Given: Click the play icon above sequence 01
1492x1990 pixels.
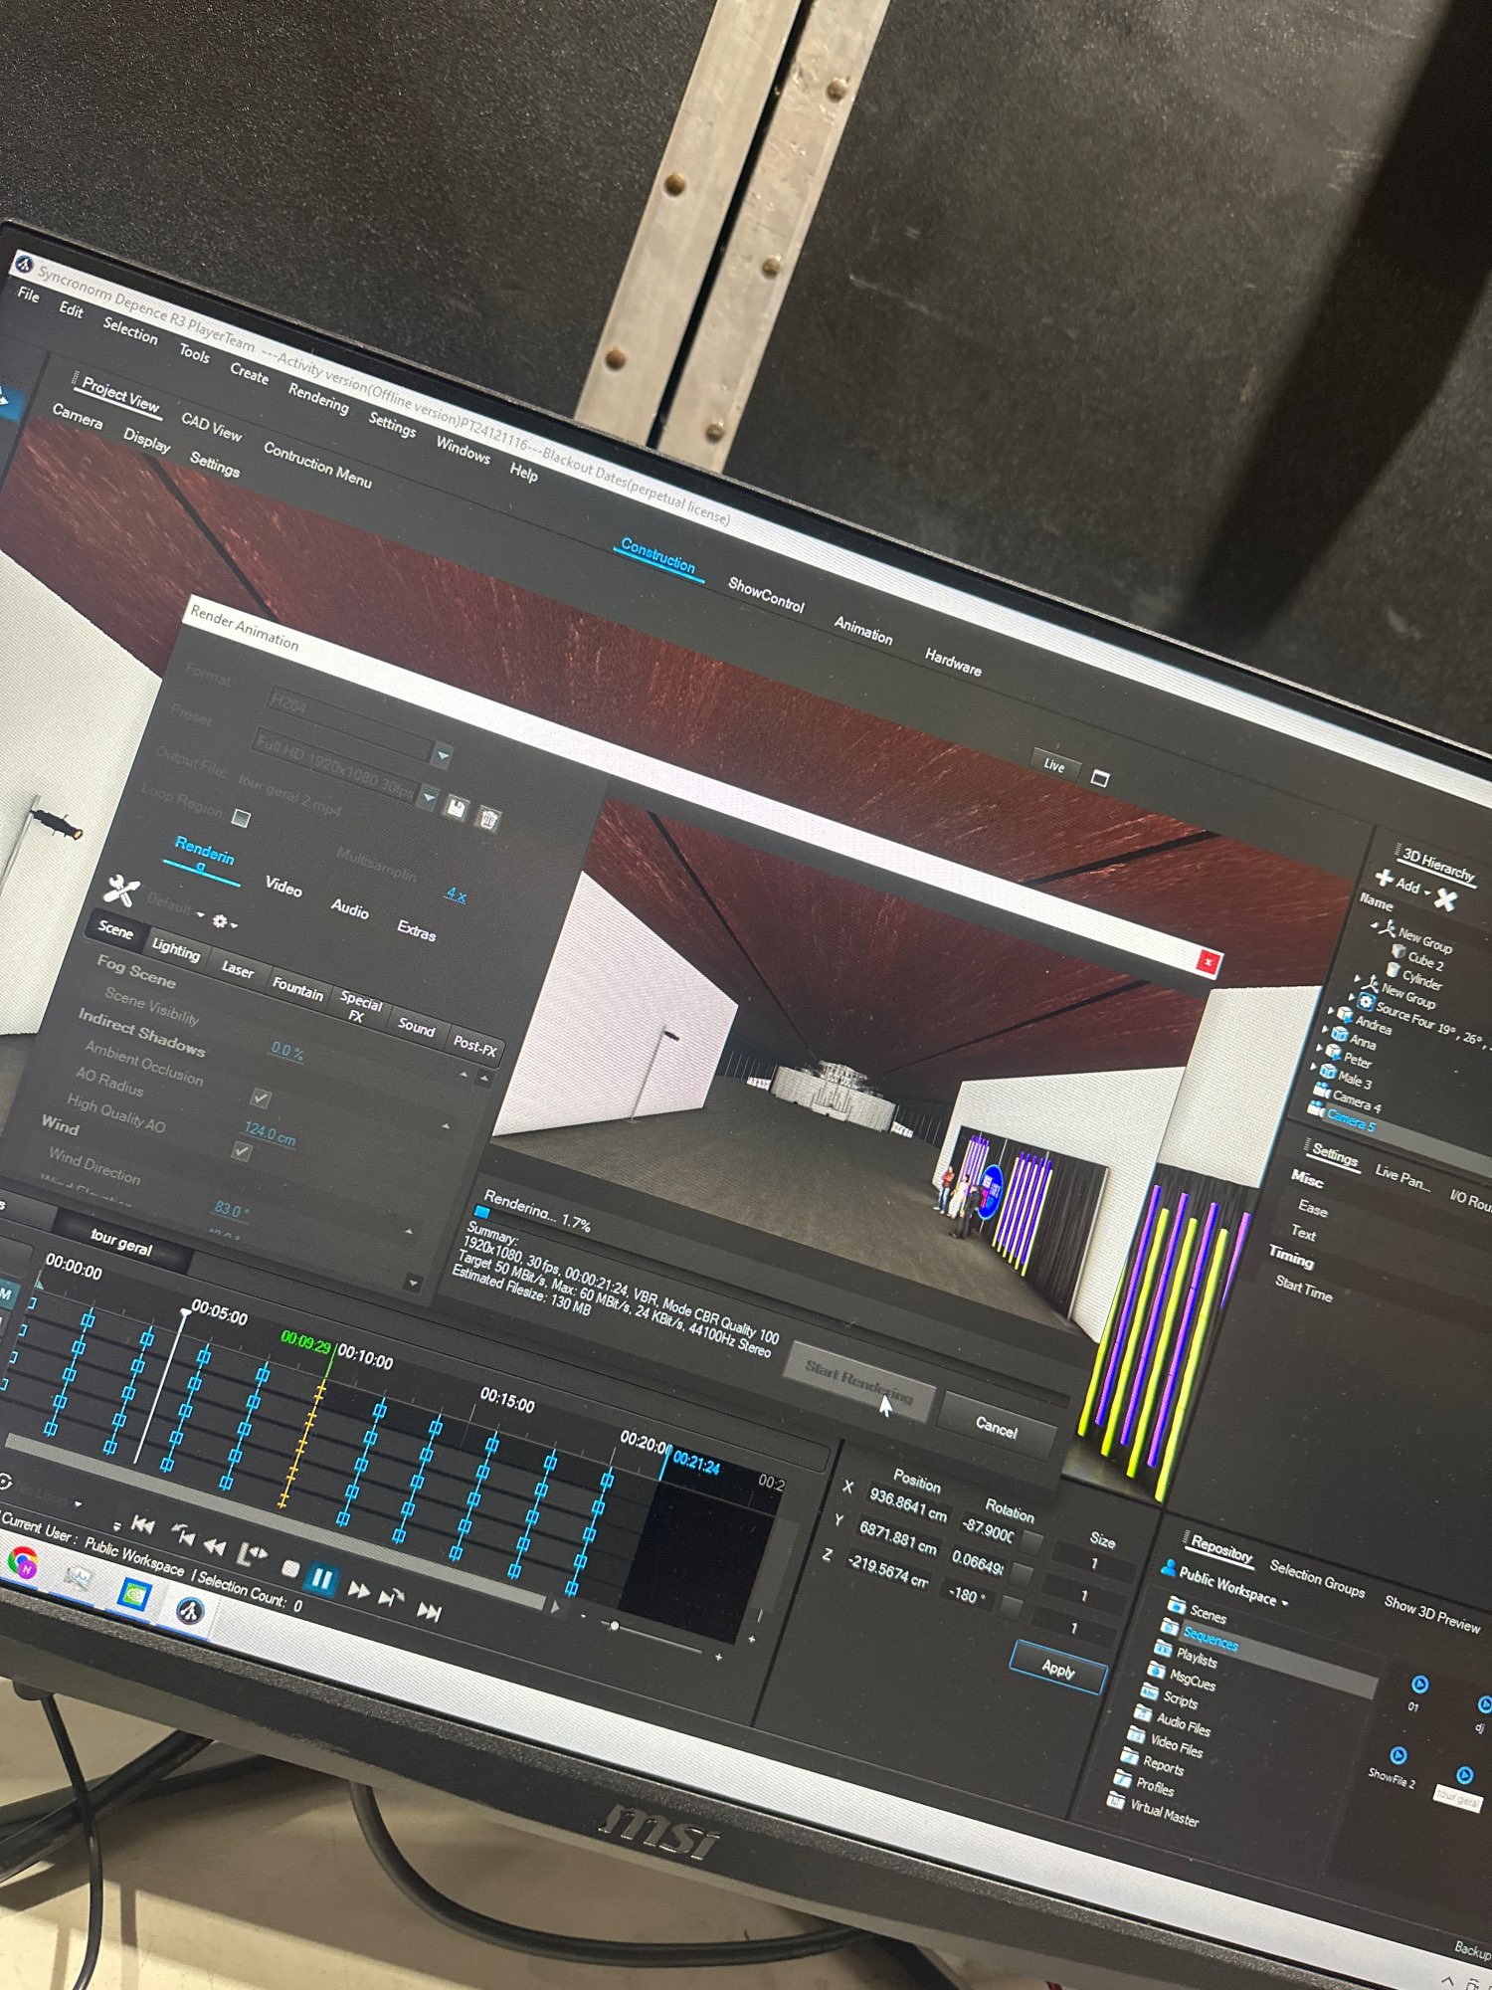Looking at the screenshot, I should [1419, 1684].
